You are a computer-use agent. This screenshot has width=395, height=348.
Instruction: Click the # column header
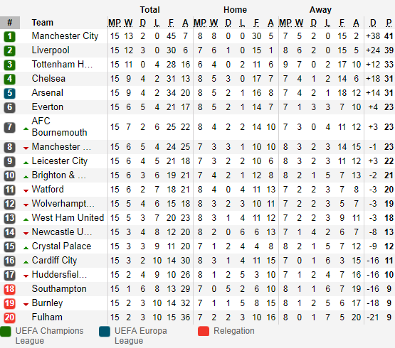10,23
